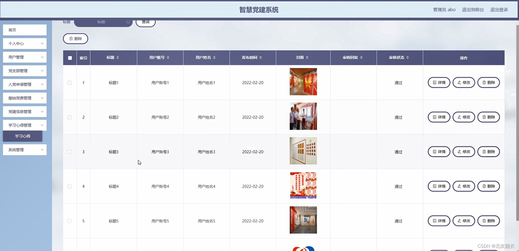The image size is (519, 251).
Task: Click sort arrows on 用户账号 column header
Action: [x=168, y=58]
